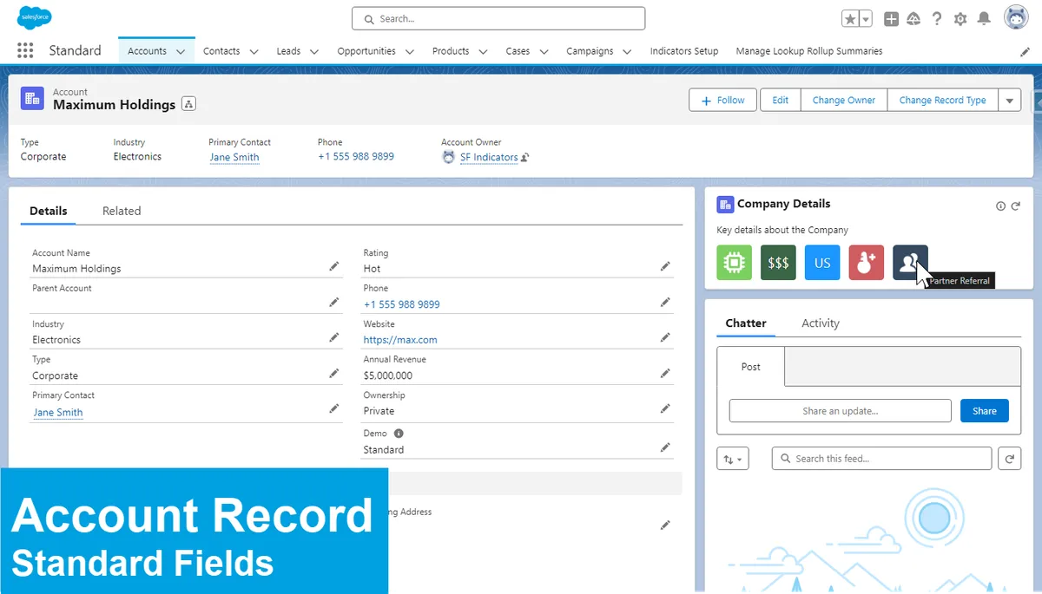Image resolution: width=1042 pixels, height=594 pixels.
Task: Change owner icon beside SF Indicators
Action: click(x=525, y=158)
